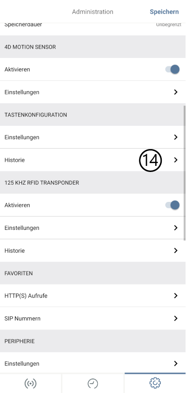Expand Tastenkonfiguration Einstellungen row

(93, 137)
